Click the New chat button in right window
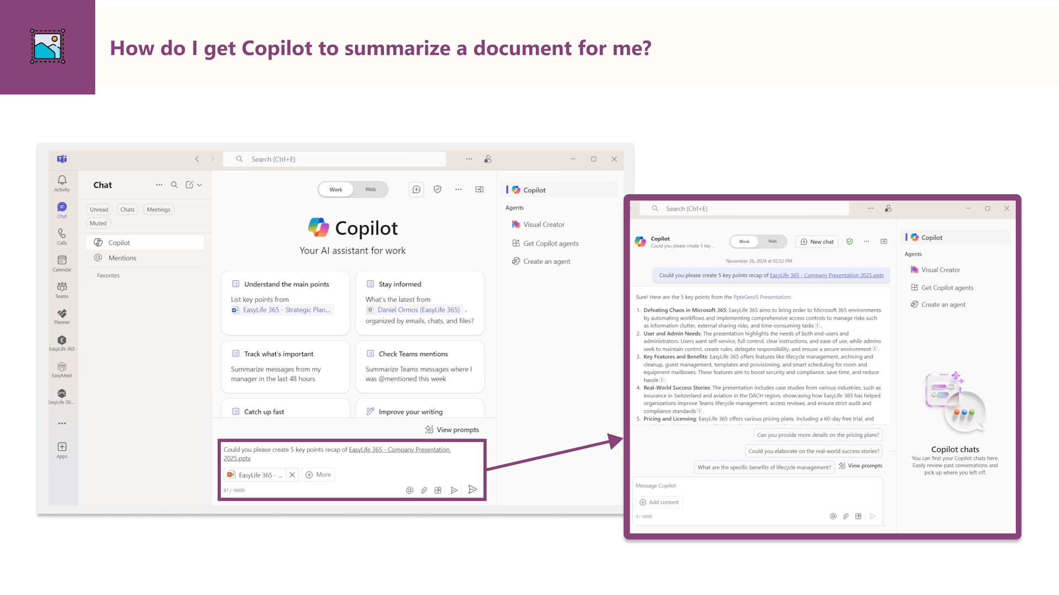This screenshot has height=595, width=1059. pyautogui.click(x=817, y=241)
